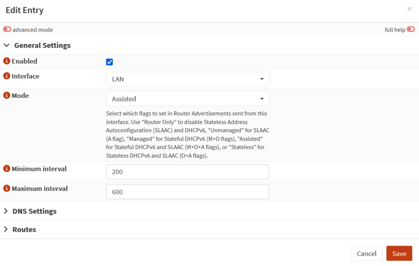The height and width of the screenshot is (266, 419).
Task: Show help for Maximum interval
Action: pyautogui.click(x=7, y=188)
